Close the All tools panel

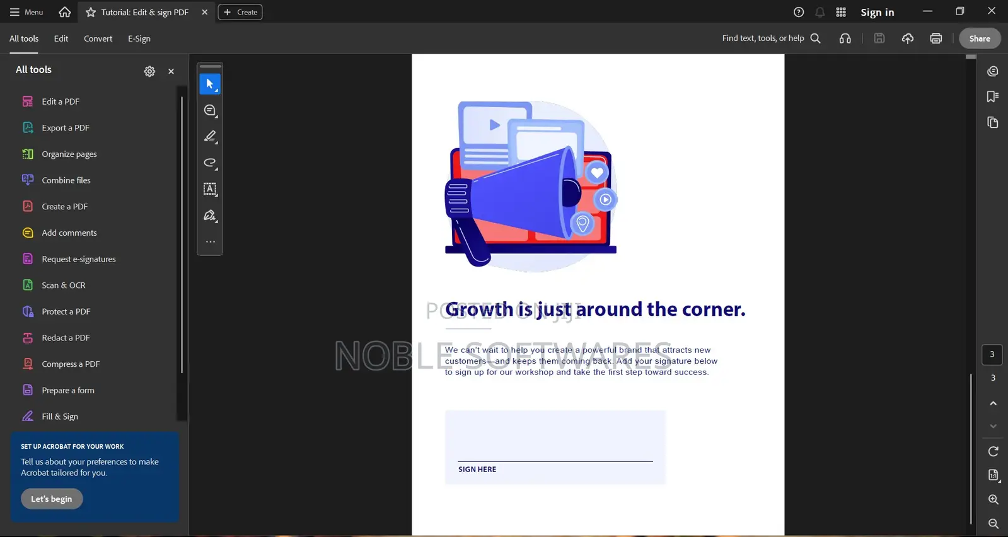(171, 71)
